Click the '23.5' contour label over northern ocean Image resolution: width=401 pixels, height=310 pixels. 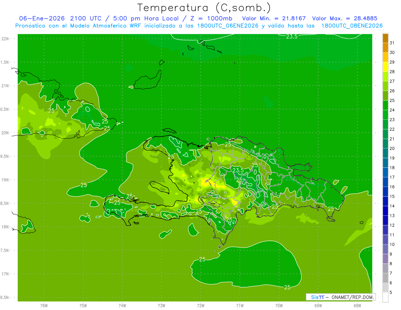click(292, 37)
